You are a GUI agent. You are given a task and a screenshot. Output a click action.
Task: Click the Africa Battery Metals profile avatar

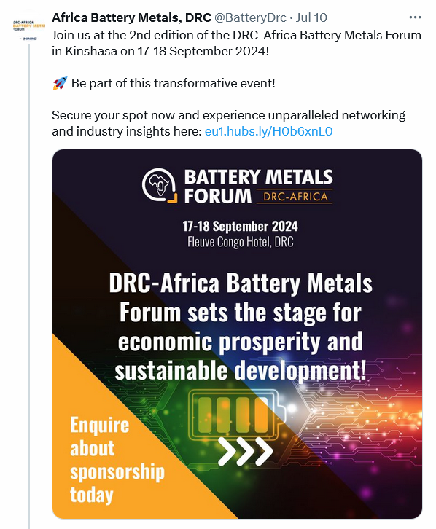click(29, 28)
